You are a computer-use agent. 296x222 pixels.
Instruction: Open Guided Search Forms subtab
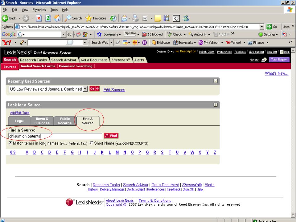pos(38,66)
